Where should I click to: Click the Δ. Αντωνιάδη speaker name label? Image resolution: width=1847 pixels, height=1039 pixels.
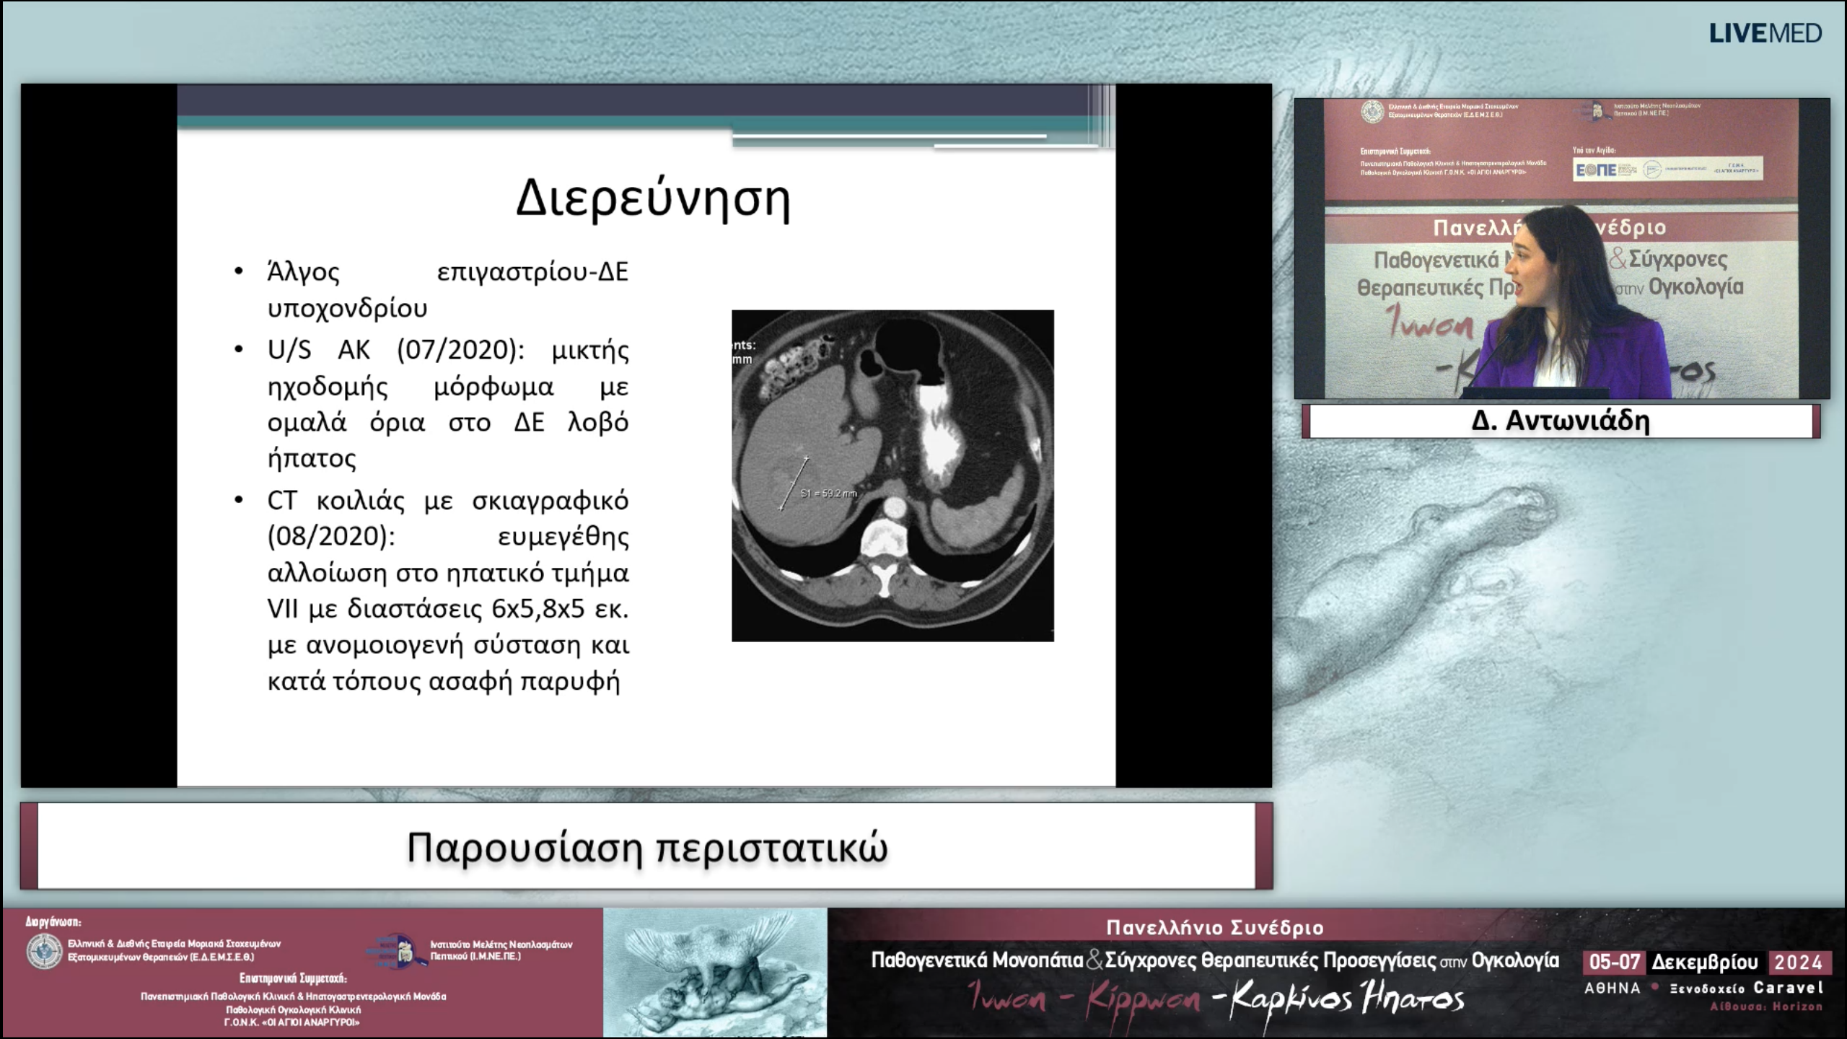(1561, 421)
